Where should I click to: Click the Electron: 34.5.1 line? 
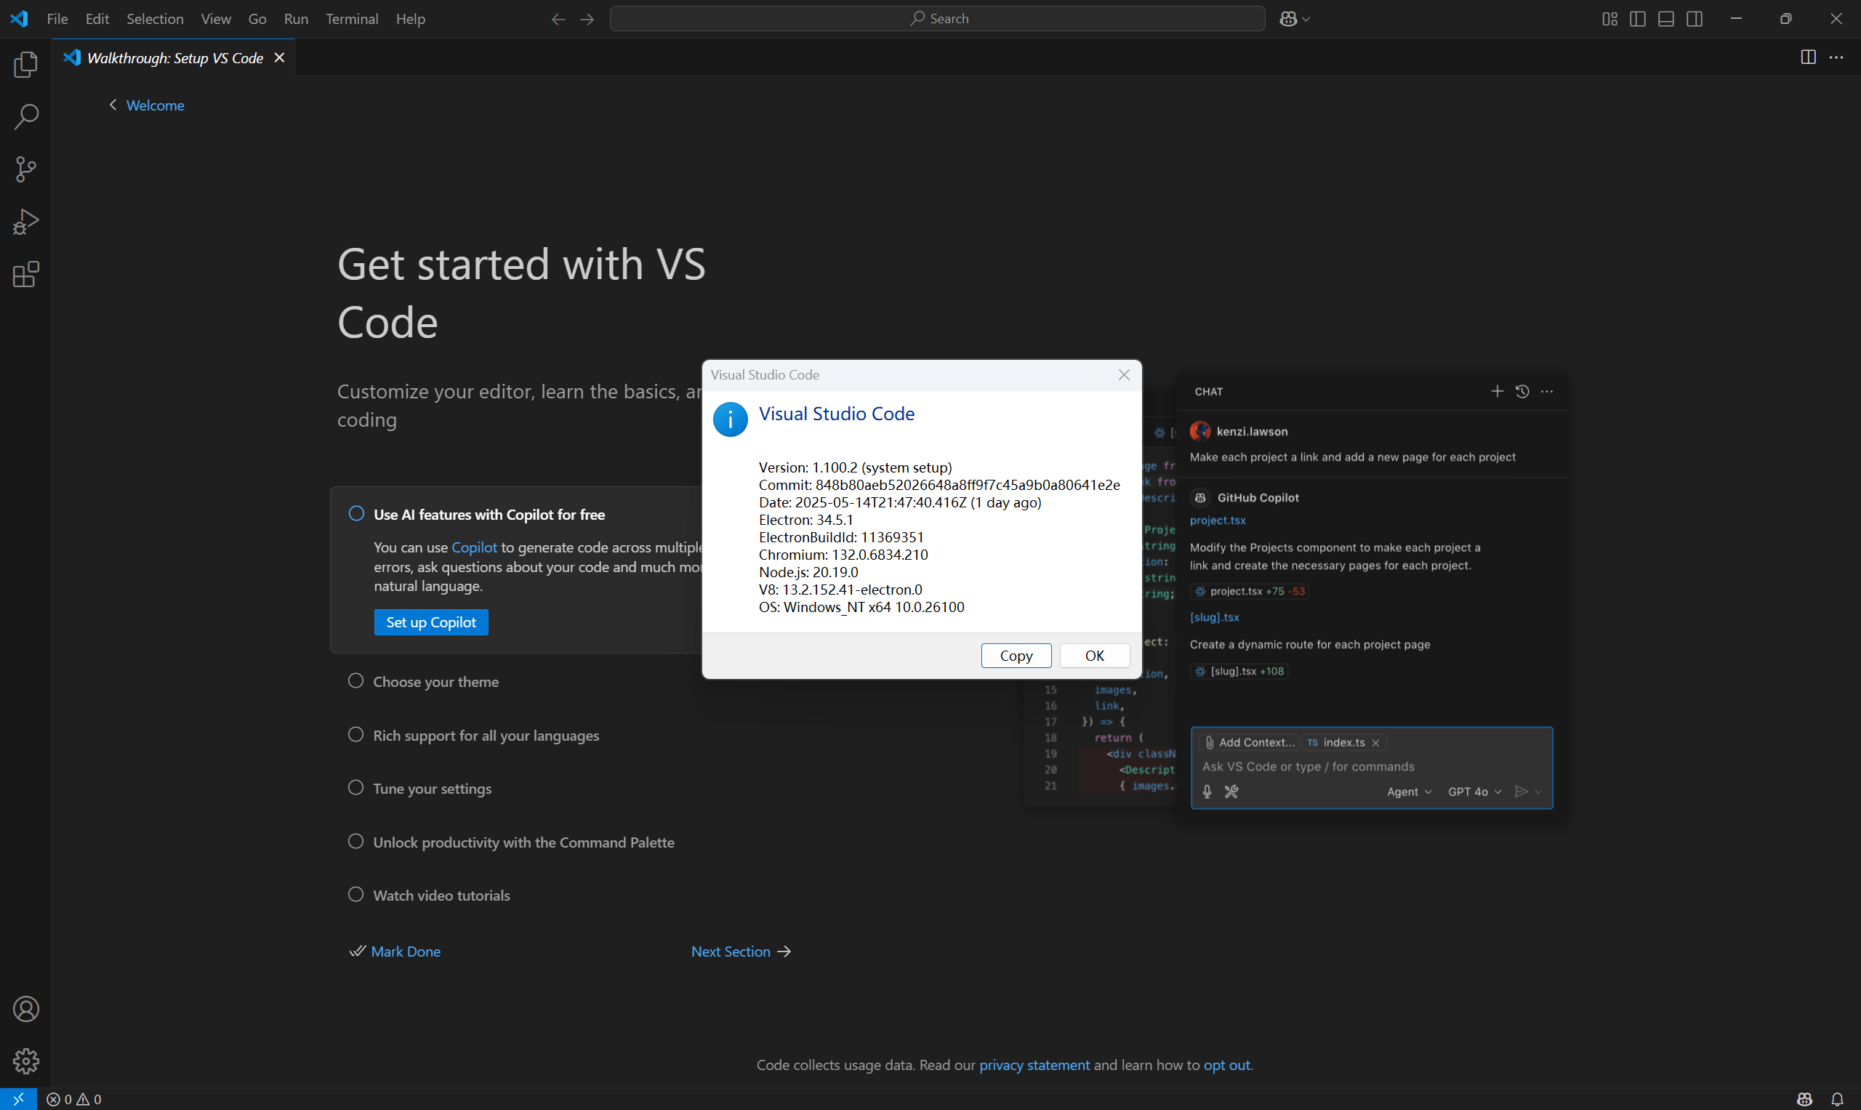(x=805, y=520)
